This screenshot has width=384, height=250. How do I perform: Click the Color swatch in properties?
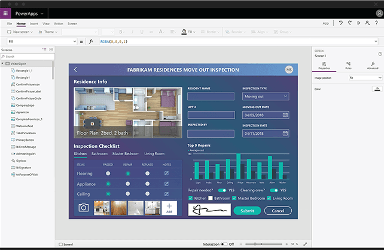point(377,89)
